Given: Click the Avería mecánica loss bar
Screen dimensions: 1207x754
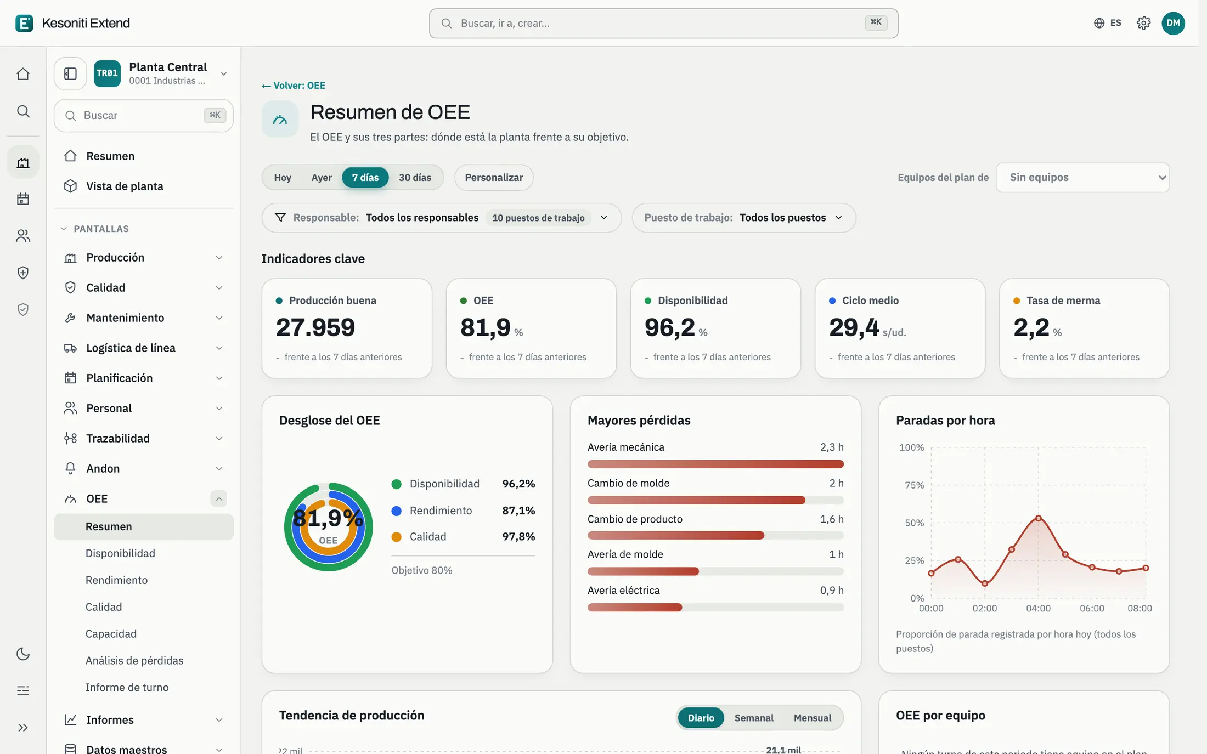Looking at the screenshot, I should 715,464.
